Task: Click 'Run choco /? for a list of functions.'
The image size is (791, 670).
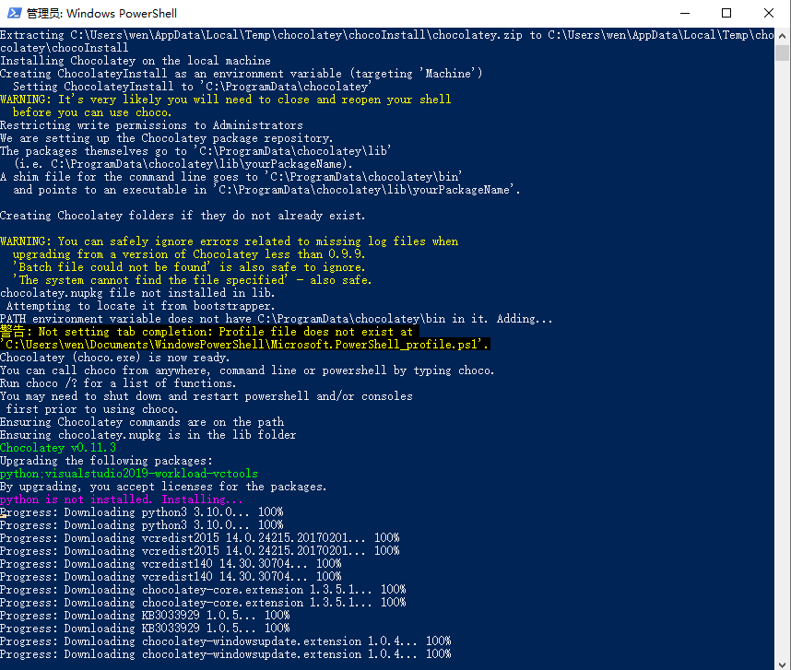Action: (118, 383)
